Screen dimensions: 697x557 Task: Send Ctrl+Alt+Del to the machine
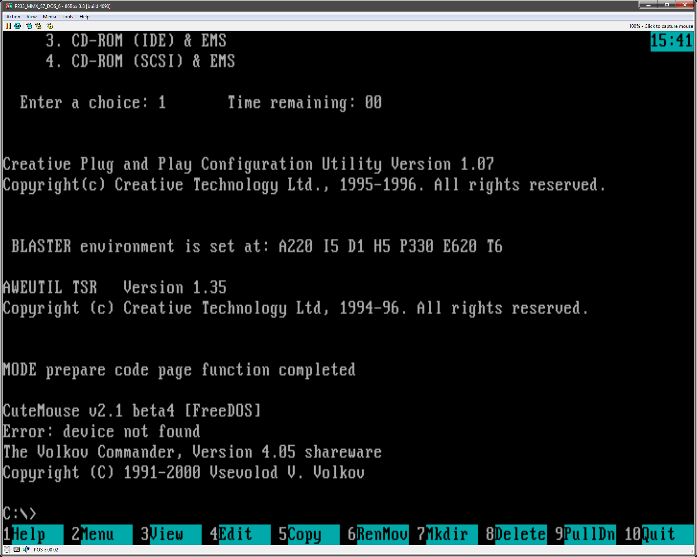coord(29,26)
